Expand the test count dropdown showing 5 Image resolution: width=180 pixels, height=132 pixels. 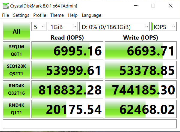coord(39,26)
